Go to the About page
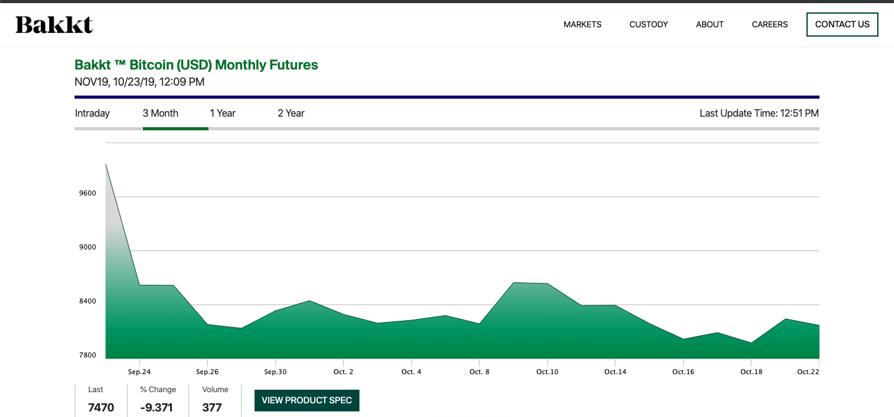 710,25
